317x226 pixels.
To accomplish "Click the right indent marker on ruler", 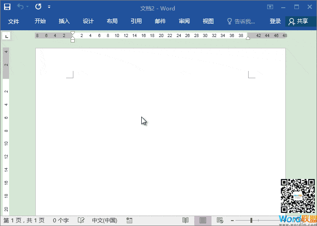I will click(248, 38).
